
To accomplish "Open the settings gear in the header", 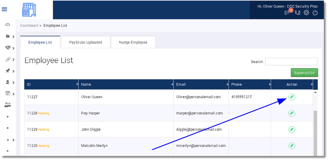I will tap(306, 13).
